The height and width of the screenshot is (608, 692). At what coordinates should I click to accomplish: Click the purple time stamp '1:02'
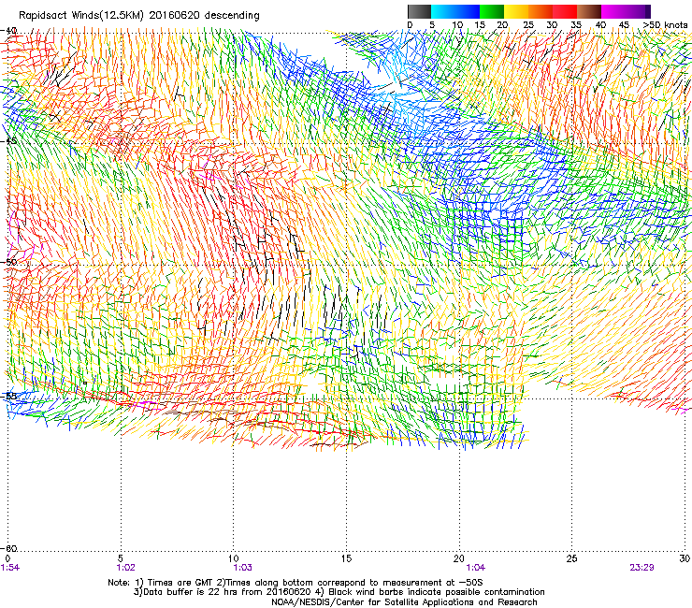126,568
